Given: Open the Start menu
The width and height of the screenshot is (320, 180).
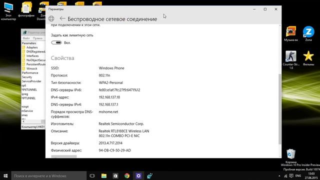Looking at the screenshot, I should [5, 175].
